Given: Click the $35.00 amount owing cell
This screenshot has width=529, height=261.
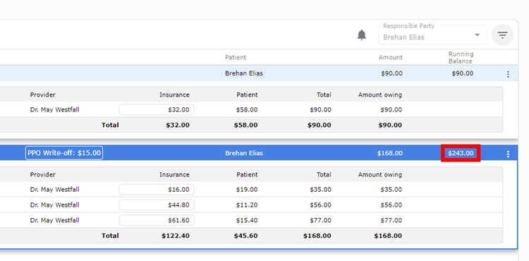Looking at the screenshot, I should pyautogui.click(x=391, y=190).
